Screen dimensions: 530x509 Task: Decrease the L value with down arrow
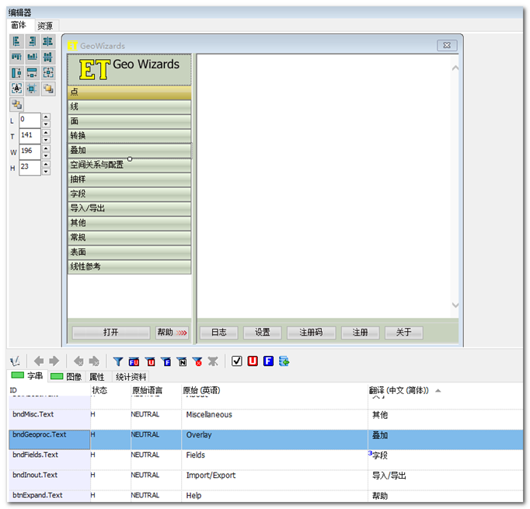click(x=46, y=124)
